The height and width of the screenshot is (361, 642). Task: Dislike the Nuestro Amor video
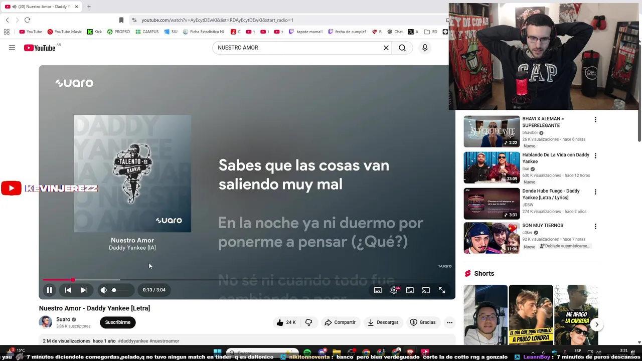[309, 322]
